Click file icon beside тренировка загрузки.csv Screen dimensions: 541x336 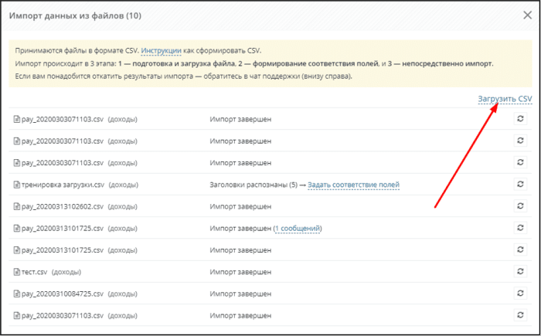[16, 185]
